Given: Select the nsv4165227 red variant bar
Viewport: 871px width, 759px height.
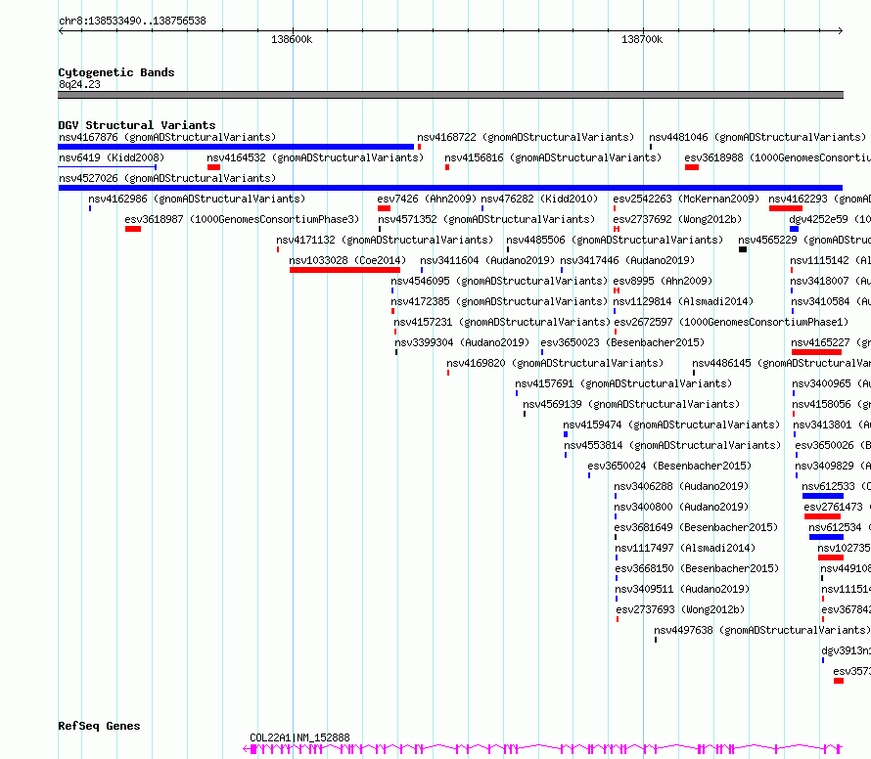Looking at the screenshot, I should tap(816, 352).
